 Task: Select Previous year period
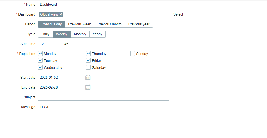click(139, 24)
